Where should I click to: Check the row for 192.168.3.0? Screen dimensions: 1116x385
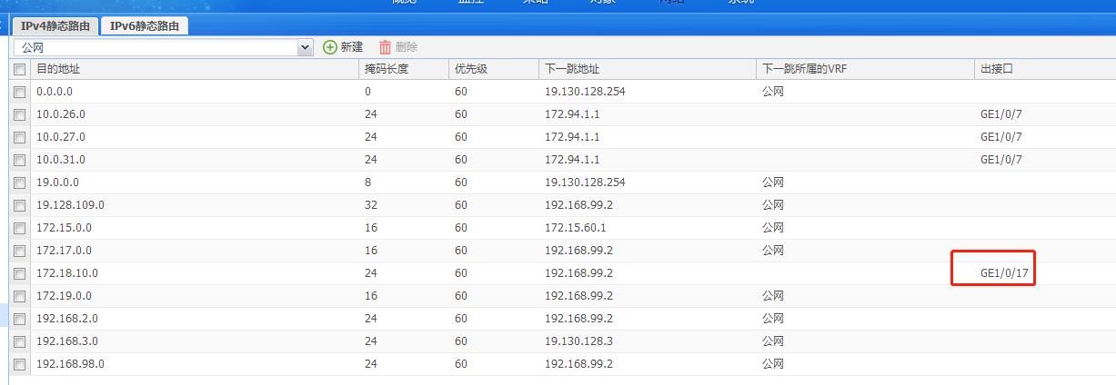tap(19, 341)
